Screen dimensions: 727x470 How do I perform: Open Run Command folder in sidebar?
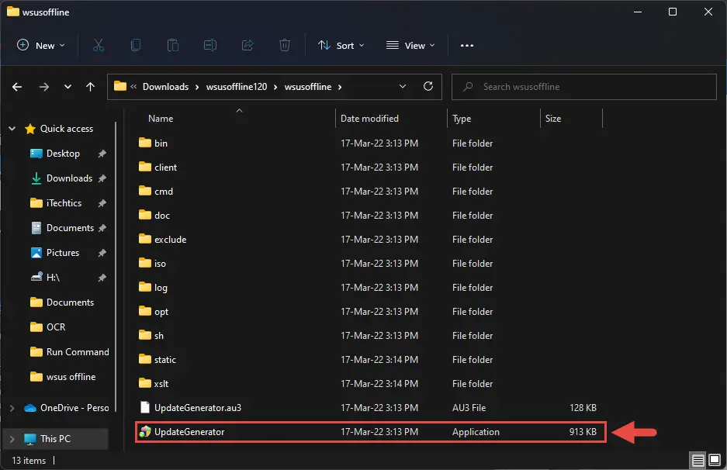click(x=78, y=352)
